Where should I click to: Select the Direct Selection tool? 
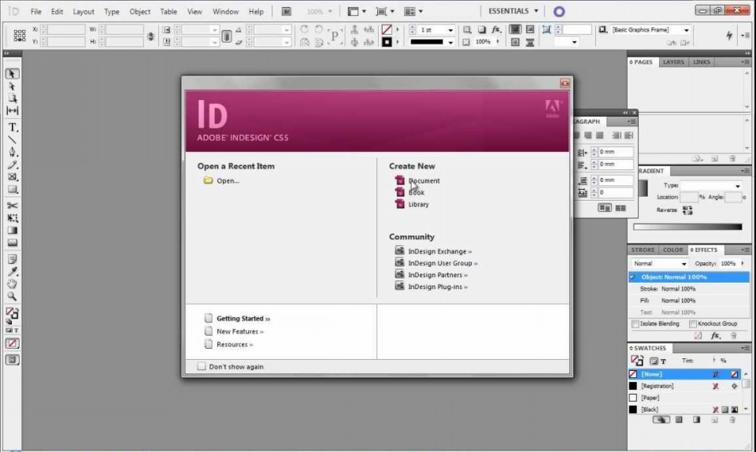pyautogui.click(x=12, y=87)
